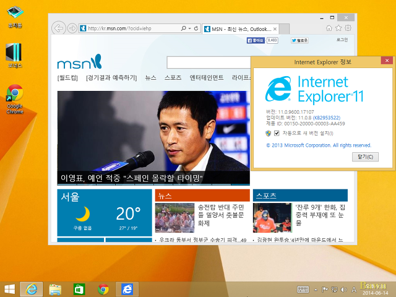Click the Action Center flag icon
396x297 pixels.
325,290
